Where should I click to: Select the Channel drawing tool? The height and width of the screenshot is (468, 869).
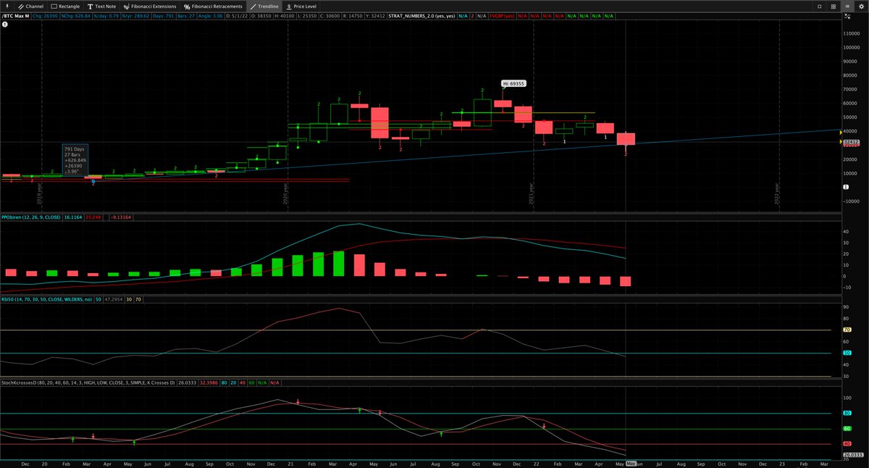(30, 6)
